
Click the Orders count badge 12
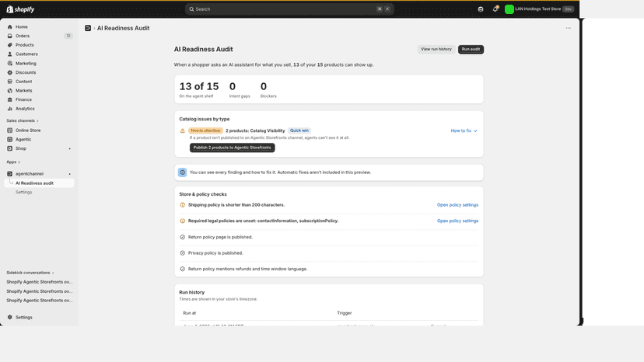click(x=68, y=36)
